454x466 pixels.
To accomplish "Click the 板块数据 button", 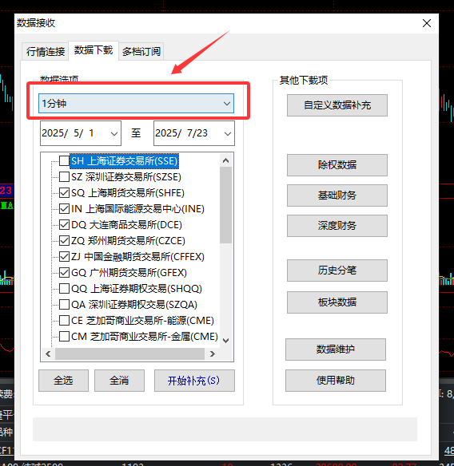I will click(x=337, y=302).
